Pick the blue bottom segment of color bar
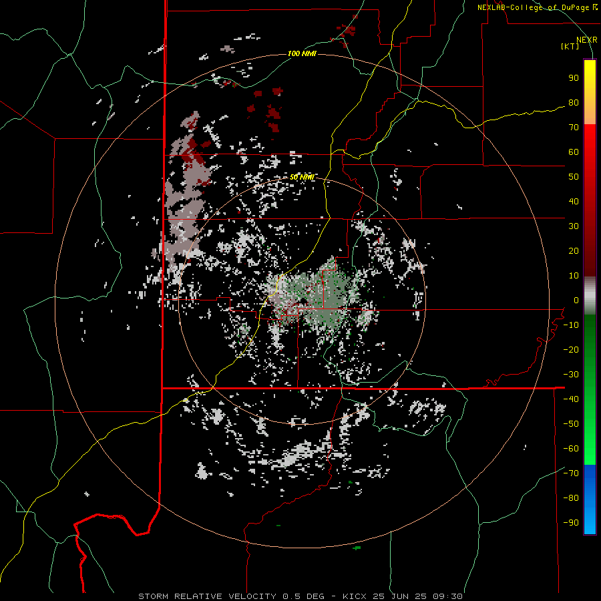This screenshot has width=601, height=601. pos(590,499)
